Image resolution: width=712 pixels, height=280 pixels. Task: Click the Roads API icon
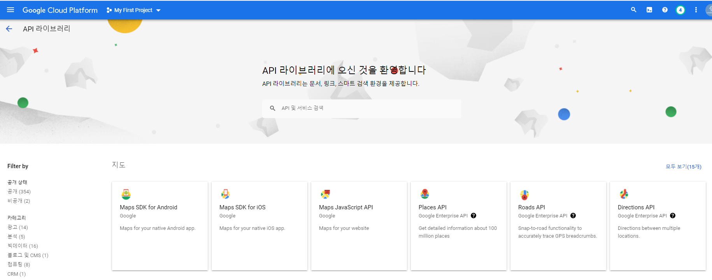[524, 195]
